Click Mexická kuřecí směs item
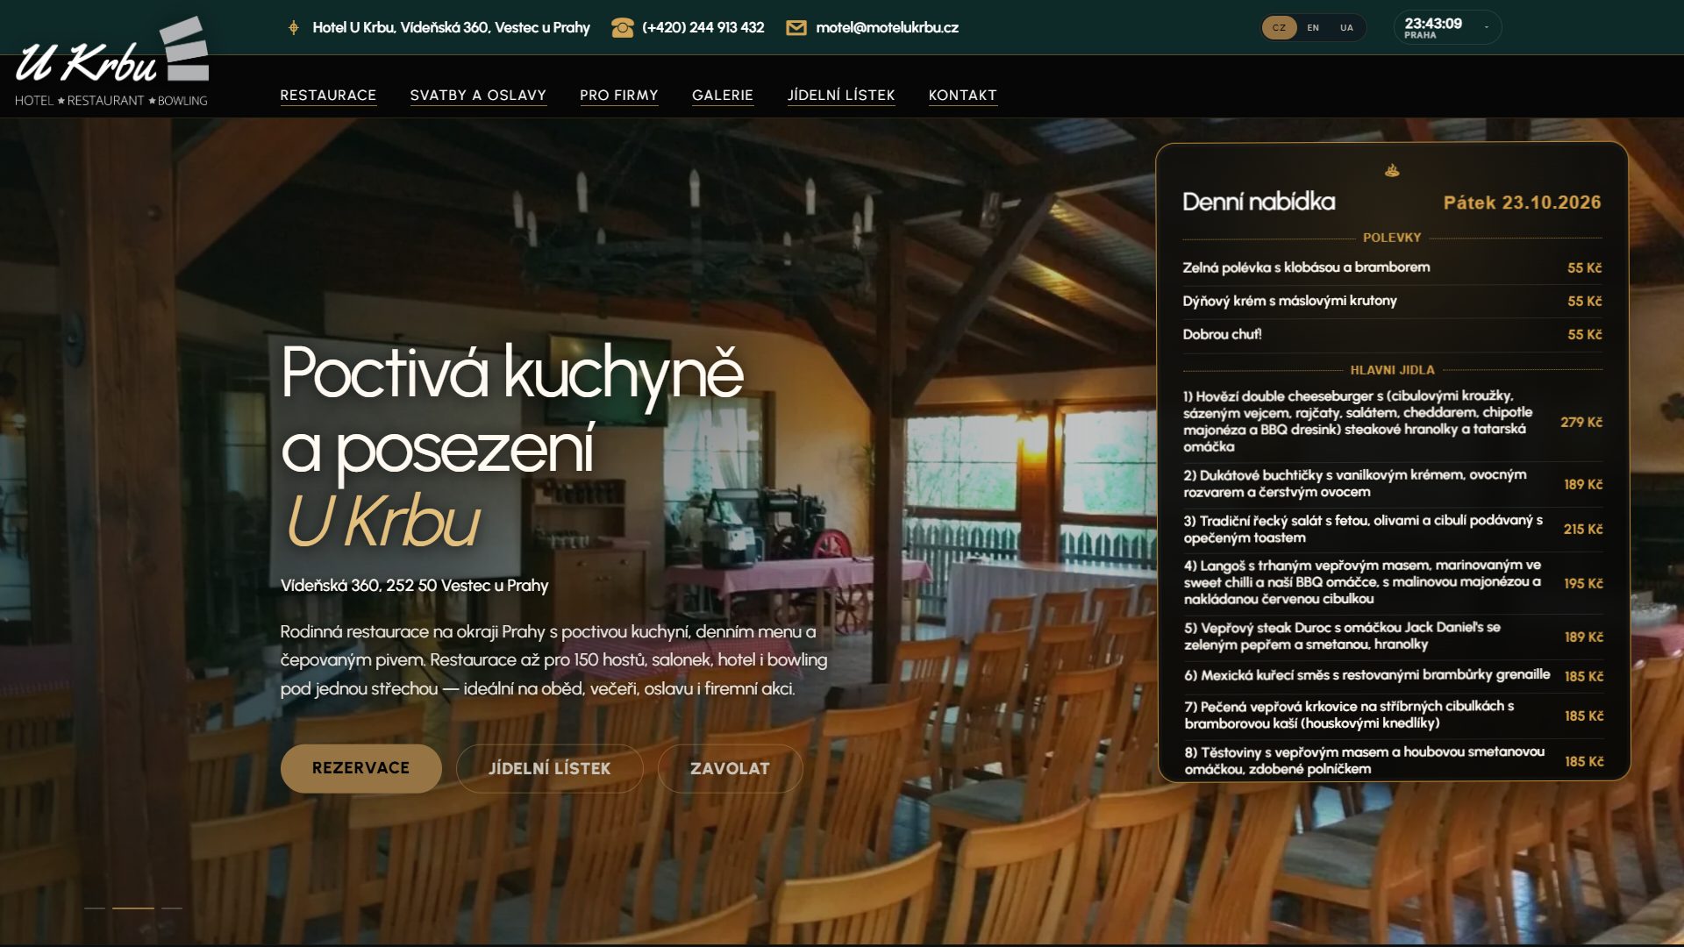The image size is (1684, 947). (1392, 675)
